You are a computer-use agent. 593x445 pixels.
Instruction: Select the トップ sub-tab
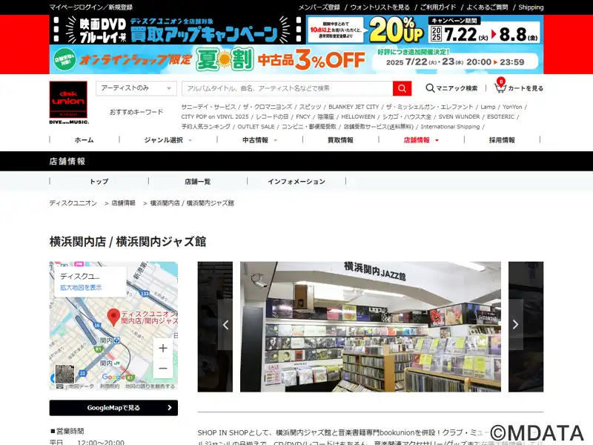tap(99, 182)
